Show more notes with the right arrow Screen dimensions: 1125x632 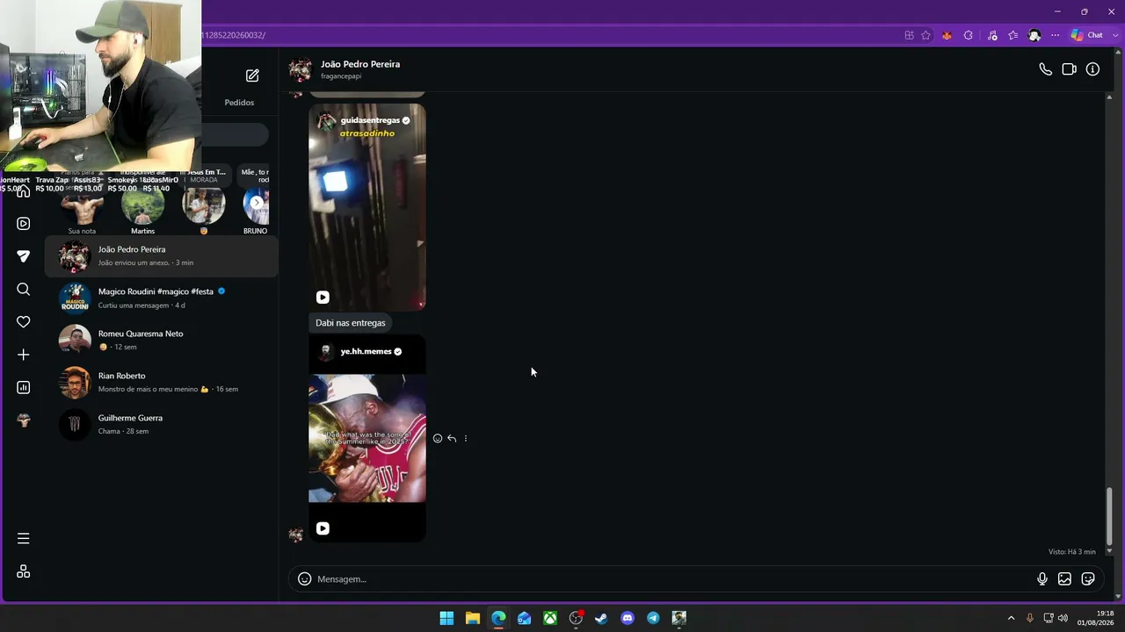[x=257, y=203]
